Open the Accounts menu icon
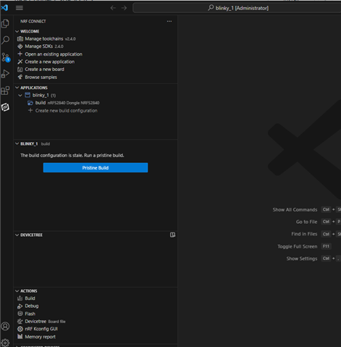Image resolution: width=341 pixels, height=347 pixels. [5, 326]
